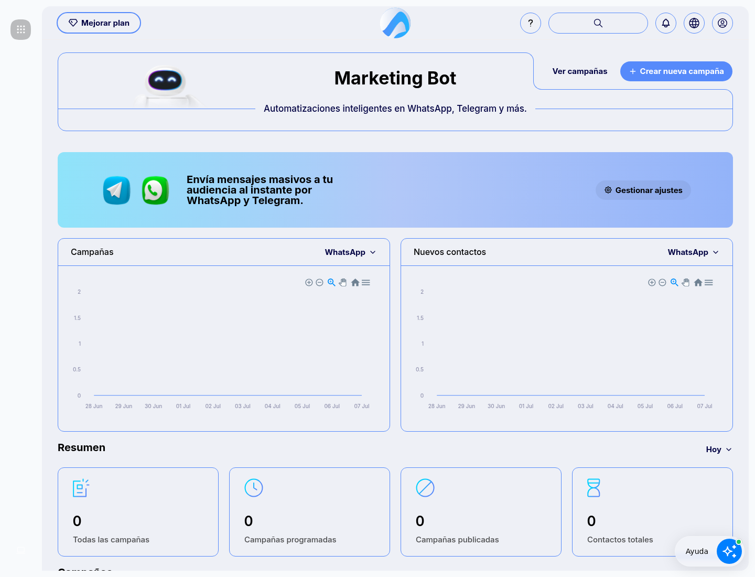Open the help question mark icon
Viewport: 755px width, 577px height.
[x=531, y=23]
